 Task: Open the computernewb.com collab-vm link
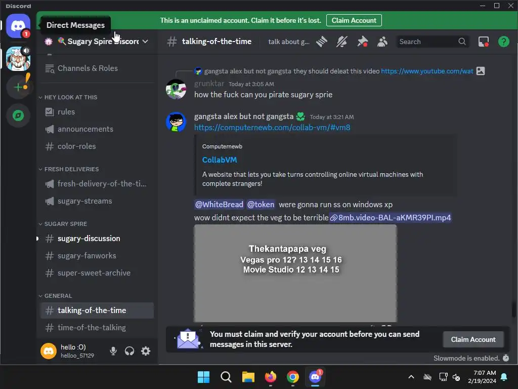point(272,127)
